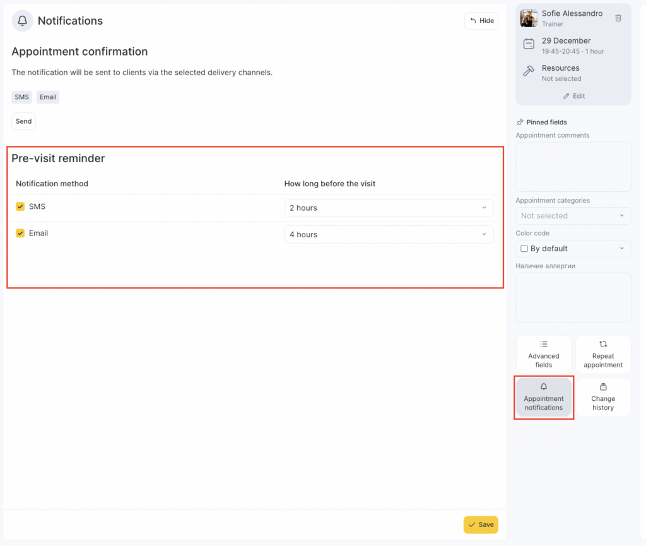Save the notification settings
The height and width of the screenshot is (546, 646).
click(x=480, y=525)
